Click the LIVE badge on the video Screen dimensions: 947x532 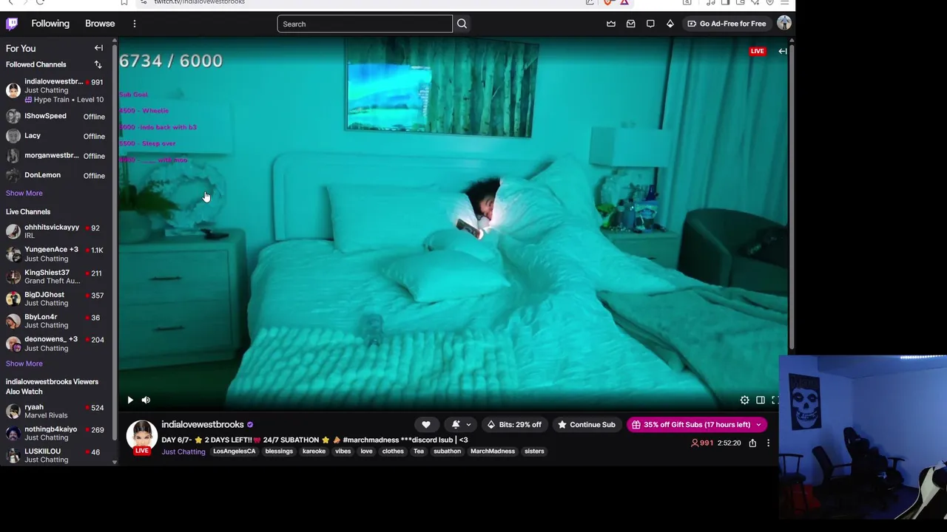tap(757, 51)
